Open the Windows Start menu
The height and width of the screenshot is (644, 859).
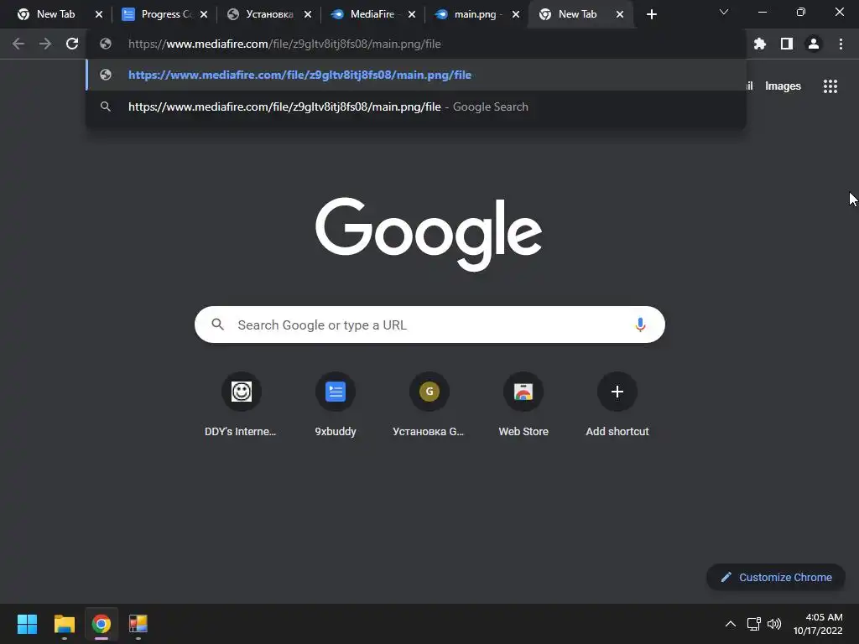[x=27, y=624]
